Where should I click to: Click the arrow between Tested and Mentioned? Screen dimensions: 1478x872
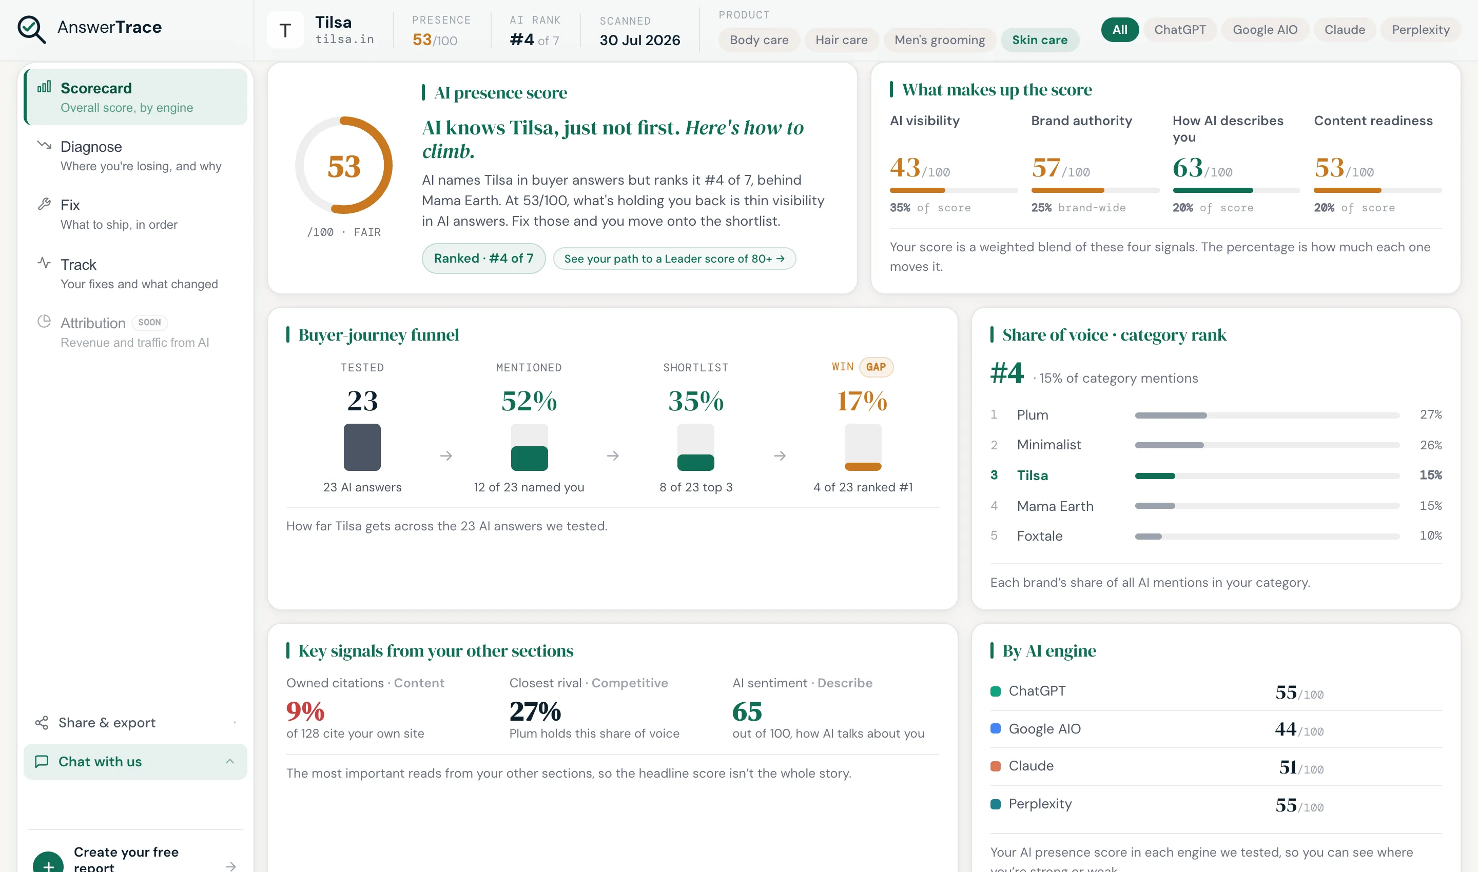[446, 455]
